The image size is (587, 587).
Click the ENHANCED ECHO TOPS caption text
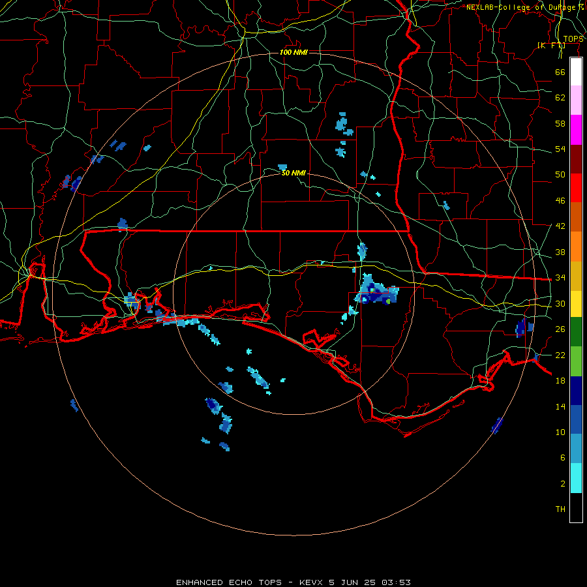coord(229,582)
